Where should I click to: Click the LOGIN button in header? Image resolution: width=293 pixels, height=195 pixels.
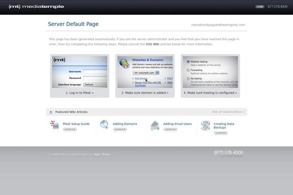click(260, 6)
